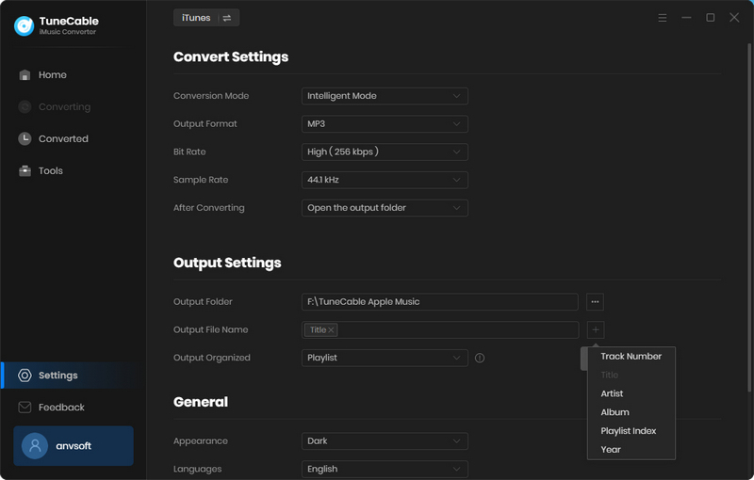Select Track Number from popup list
Image resolution: width=754 pixels, height=480 pixels.
pos(631,357)
